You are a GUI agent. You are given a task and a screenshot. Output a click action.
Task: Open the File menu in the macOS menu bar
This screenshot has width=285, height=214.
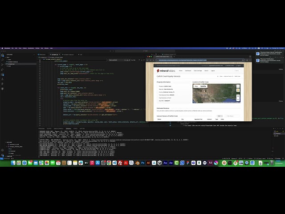click(x=12, y=48)
